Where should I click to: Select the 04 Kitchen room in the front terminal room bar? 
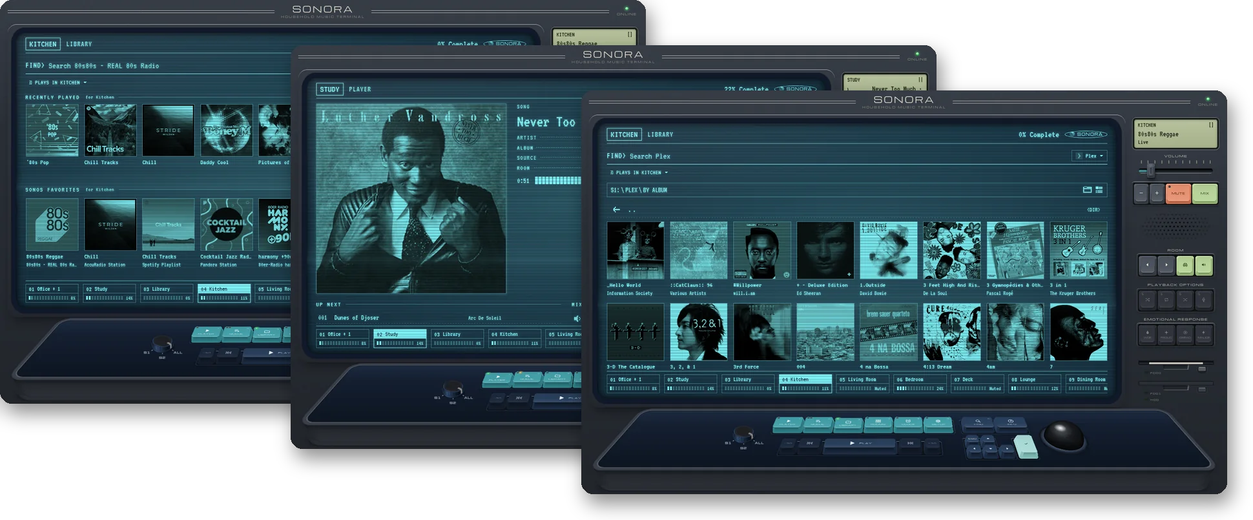coord(806,384)
